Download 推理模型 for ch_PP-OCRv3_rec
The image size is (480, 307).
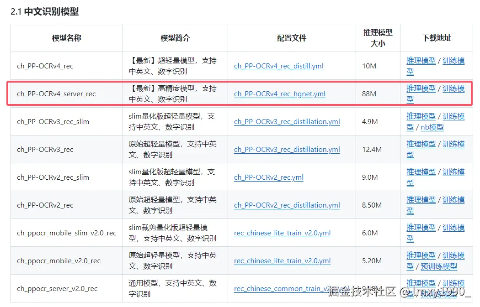click(421, 144)
